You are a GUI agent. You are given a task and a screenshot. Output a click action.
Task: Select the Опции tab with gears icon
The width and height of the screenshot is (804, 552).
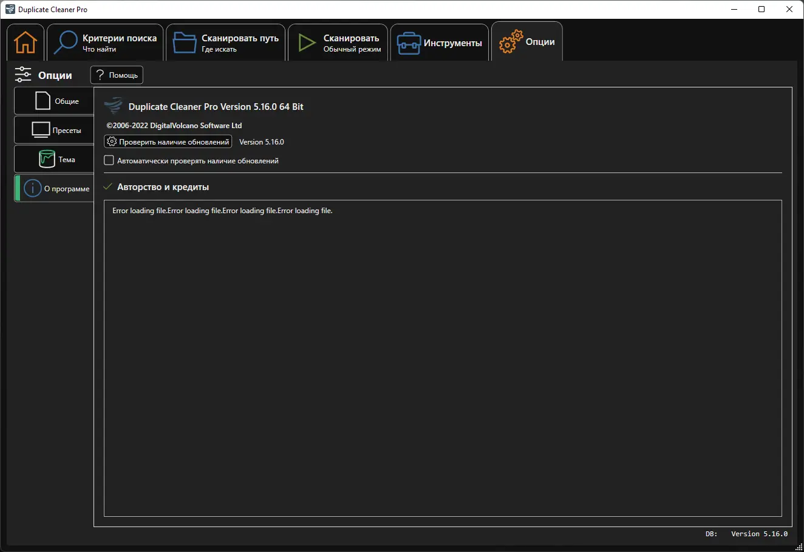coord(527,41)
